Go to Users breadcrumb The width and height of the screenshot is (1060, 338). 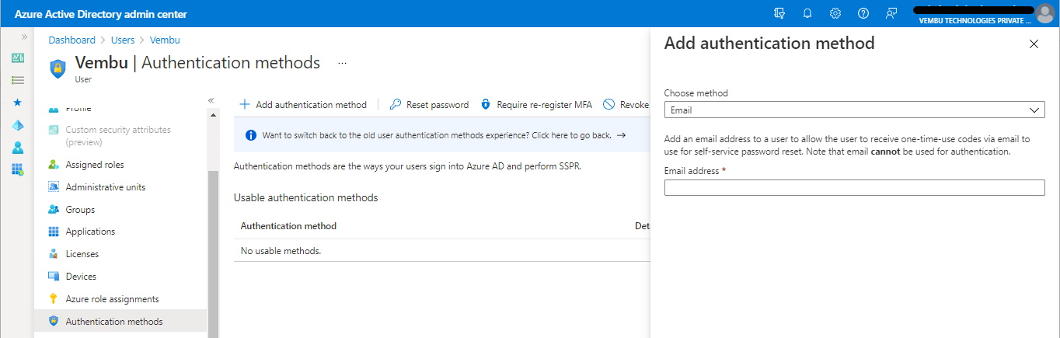click(123, 40)
